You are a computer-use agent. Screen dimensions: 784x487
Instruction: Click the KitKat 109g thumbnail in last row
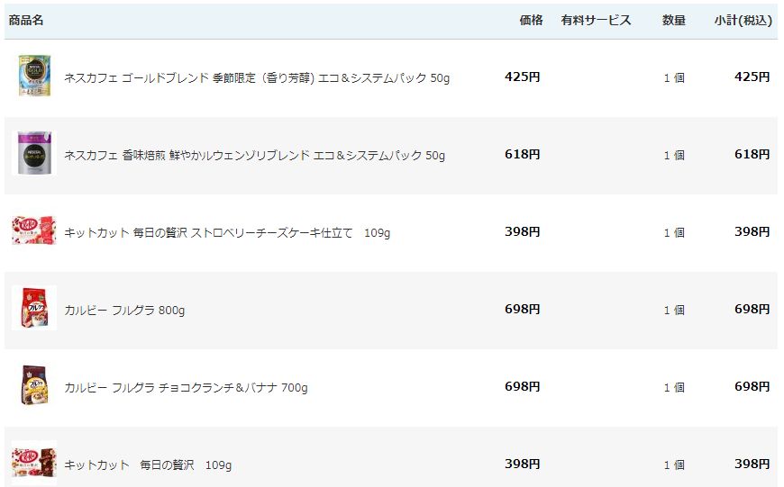coord(33,464)
